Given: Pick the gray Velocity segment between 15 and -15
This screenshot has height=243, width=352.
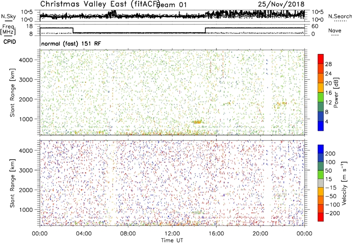Looking at the screenshot, I should pyautogui.click(x=321, y=183).
